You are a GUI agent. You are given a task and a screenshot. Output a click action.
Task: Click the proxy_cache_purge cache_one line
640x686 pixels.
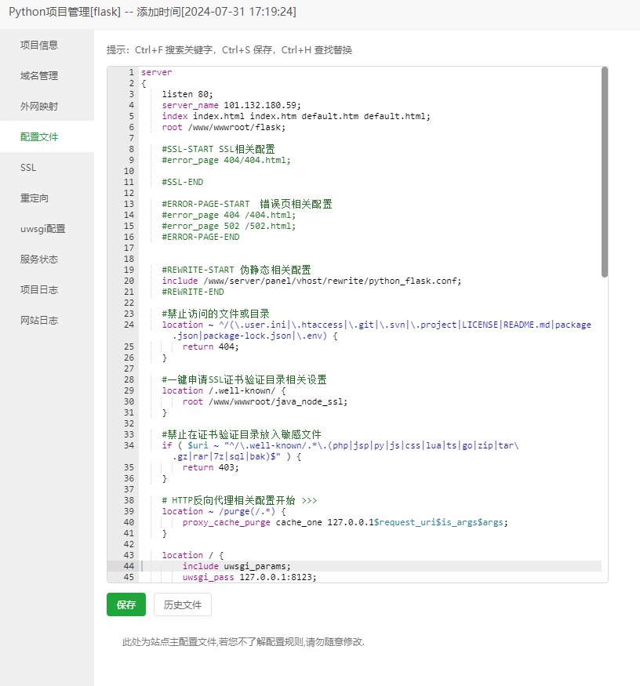(345, 522)
